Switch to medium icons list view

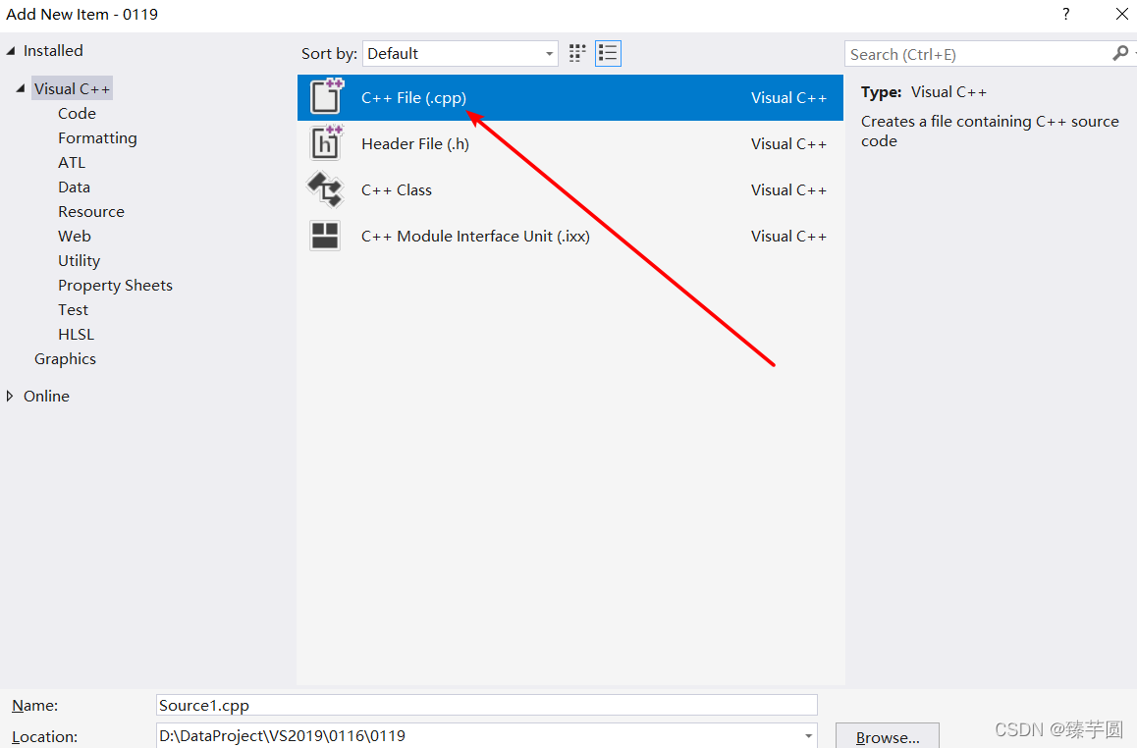608,53
